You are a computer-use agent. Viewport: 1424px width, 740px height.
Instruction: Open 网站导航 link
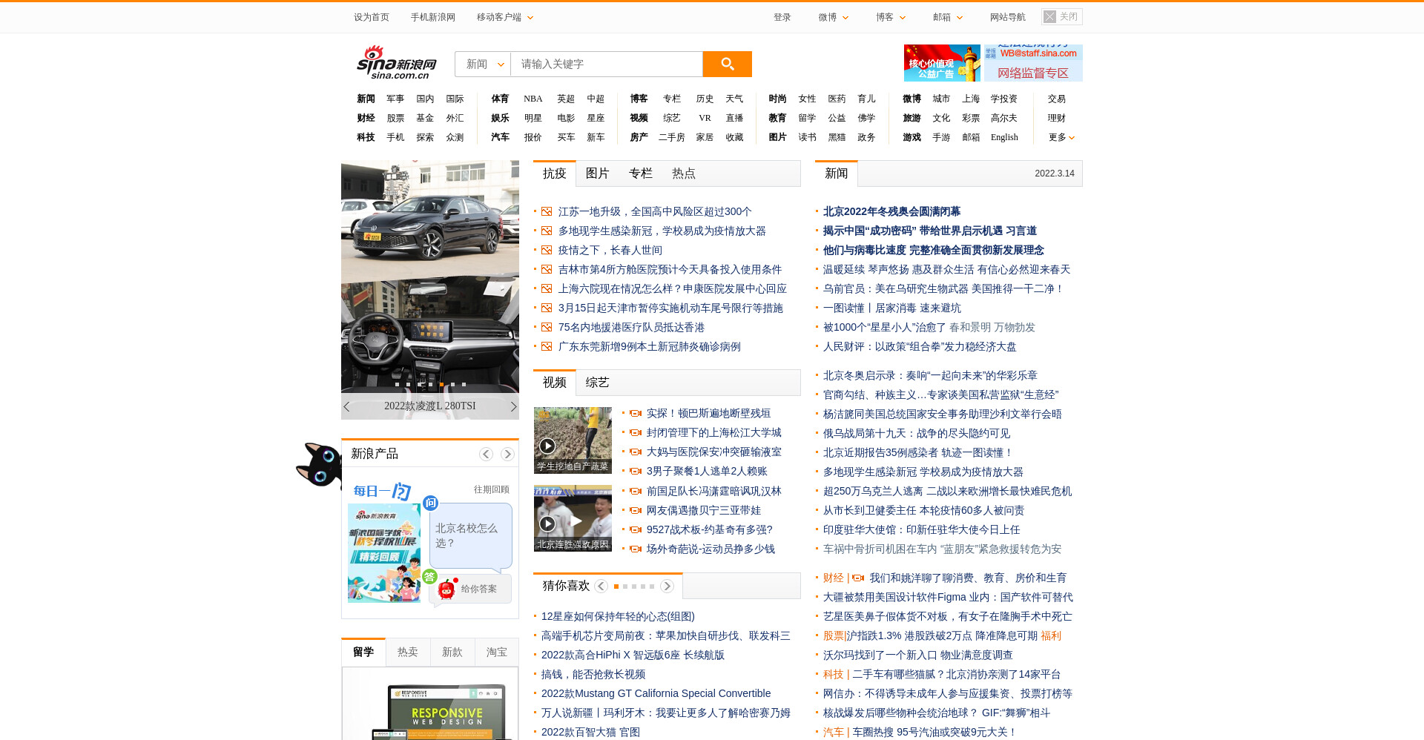click(x=1008, y=17)
